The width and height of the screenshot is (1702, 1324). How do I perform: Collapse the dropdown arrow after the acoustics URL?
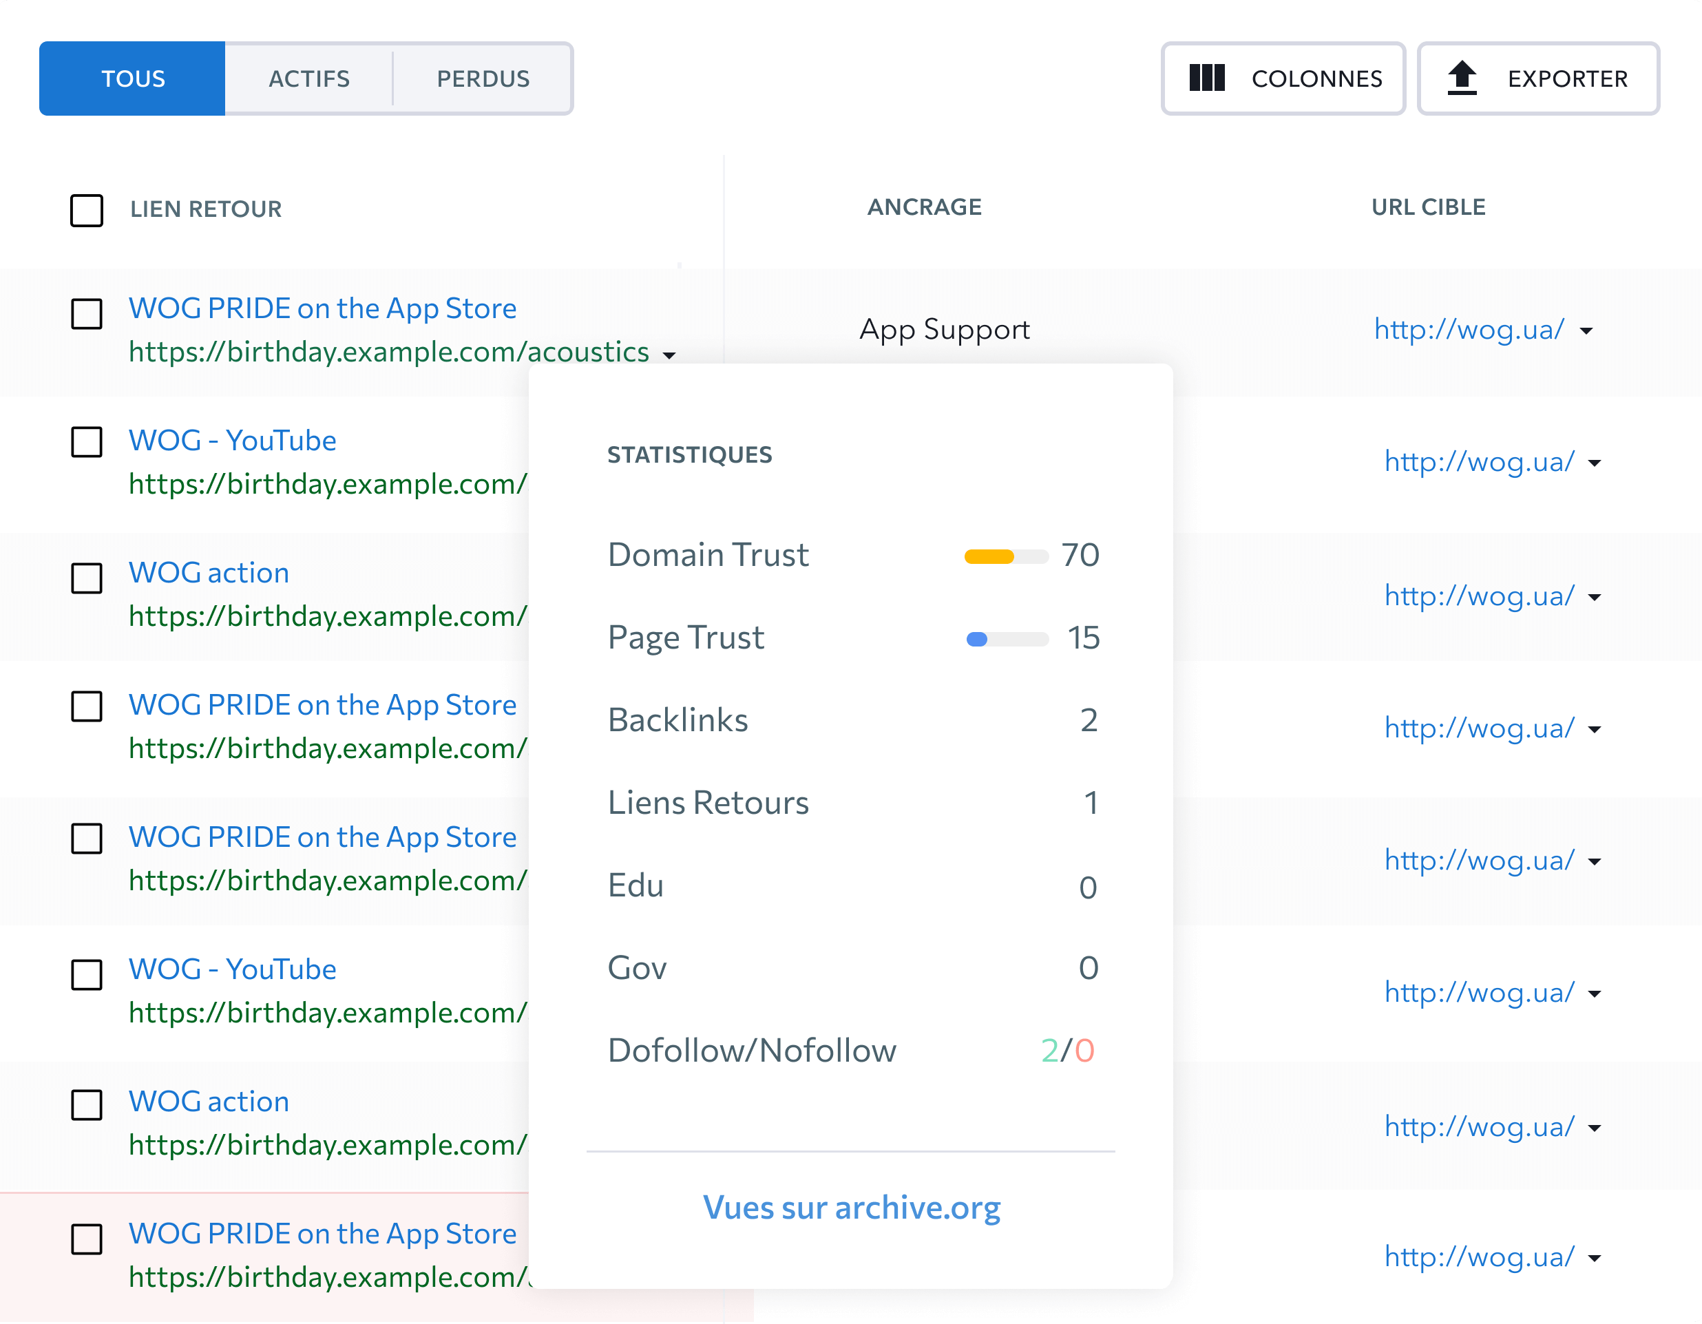669,355
